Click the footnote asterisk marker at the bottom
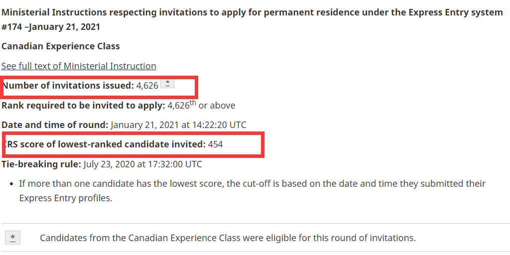 (x=12, y=238)
